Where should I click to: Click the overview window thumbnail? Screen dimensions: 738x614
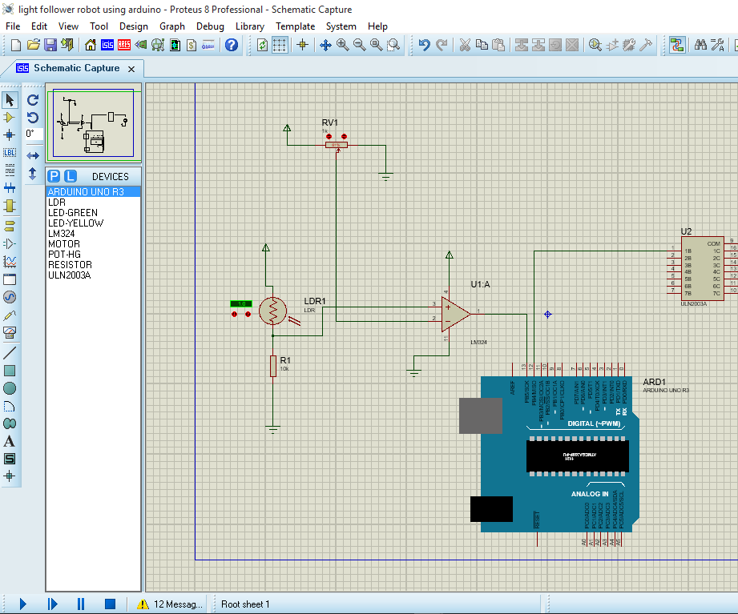(x=94, y=123)
